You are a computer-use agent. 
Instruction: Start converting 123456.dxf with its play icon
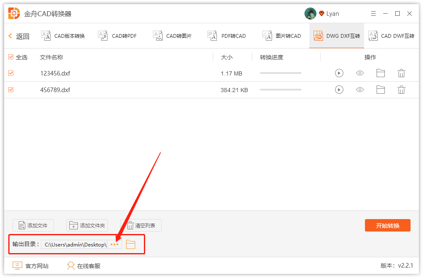(x=339, y=73)
